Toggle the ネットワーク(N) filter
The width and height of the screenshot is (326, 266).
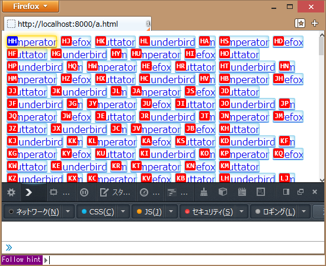tap(33, 211)
